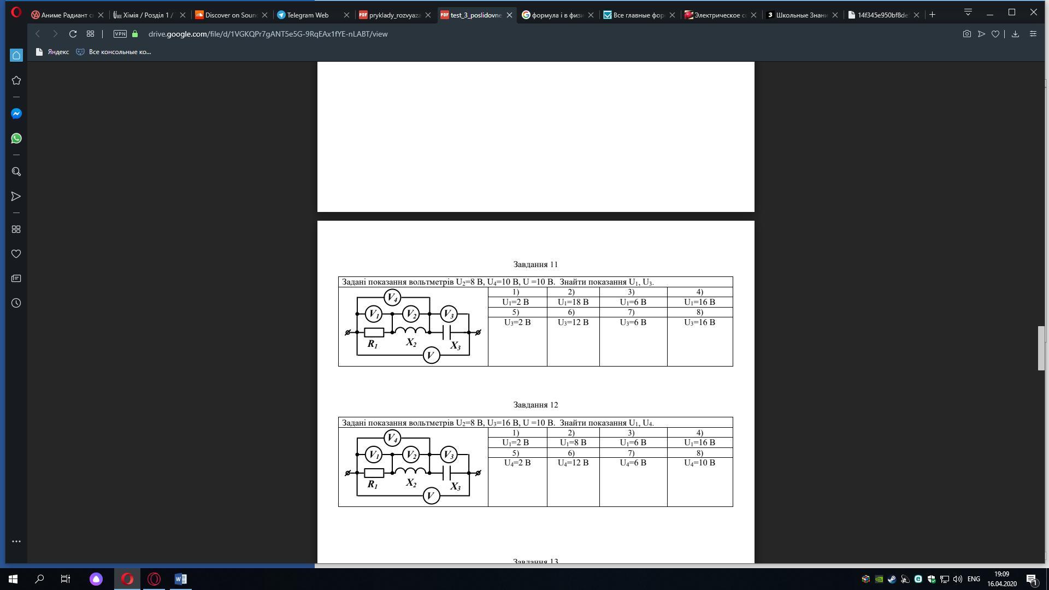Screen dimensions: 1049x590
Task: Click the vertical page scrollbar thumb
Action: tap(1041, 348)
